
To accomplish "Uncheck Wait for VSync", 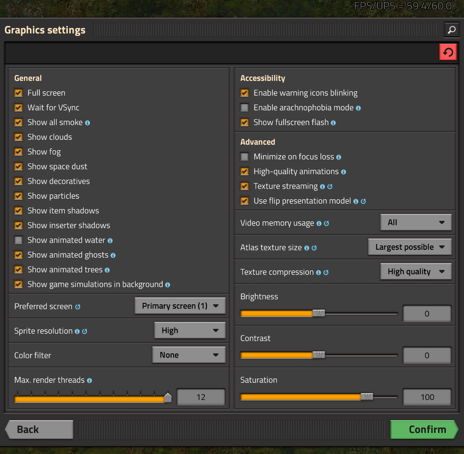I will coord(19,107).
